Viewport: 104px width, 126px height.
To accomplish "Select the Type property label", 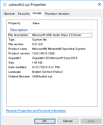I will [11, 40].
